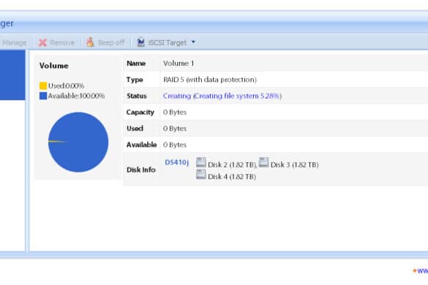Click the blue volume pie chart
This screenshot has width=428, height=285.
coord(78,142)
